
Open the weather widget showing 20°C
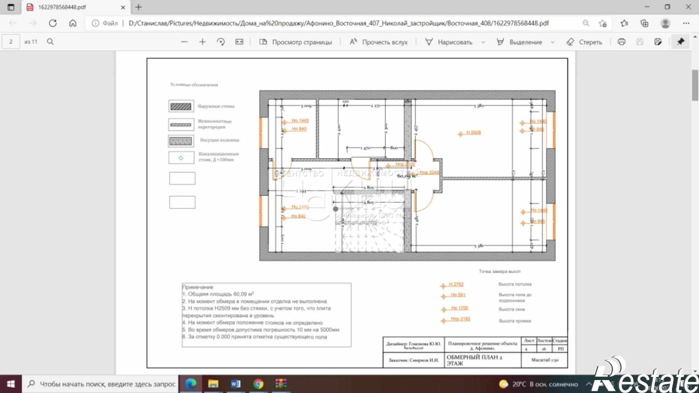(539, 384)
